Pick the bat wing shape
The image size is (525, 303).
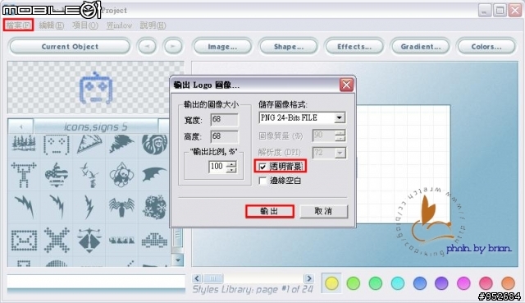tap(154, 175)
